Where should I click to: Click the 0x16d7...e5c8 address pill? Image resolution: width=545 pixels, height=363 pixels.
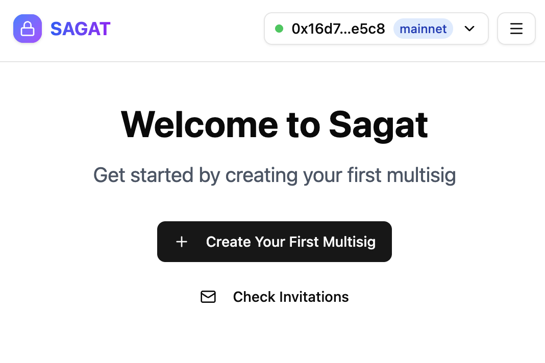[338, 29]
